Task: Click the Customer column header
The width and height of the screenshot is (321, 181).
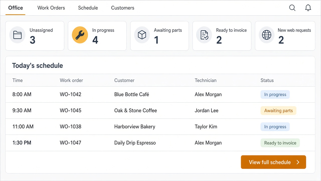Action: (x=124, y=80)
